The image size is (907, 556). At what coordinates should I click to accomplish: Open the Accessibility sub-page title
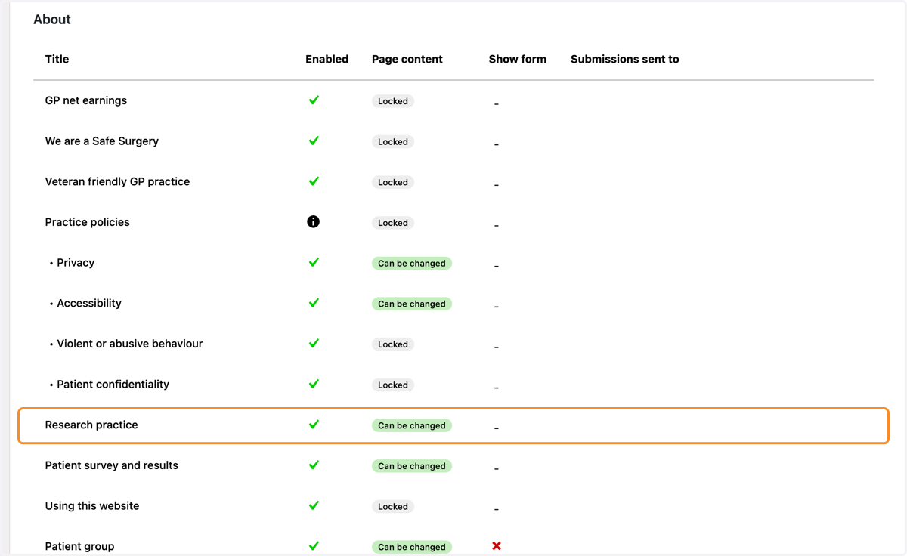click(89, 303)
